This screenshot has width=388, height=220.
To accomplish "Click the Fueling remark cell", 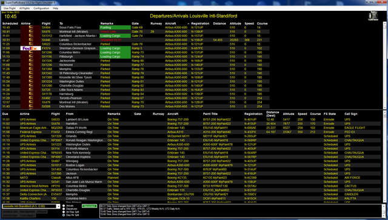I will [115, 28].
